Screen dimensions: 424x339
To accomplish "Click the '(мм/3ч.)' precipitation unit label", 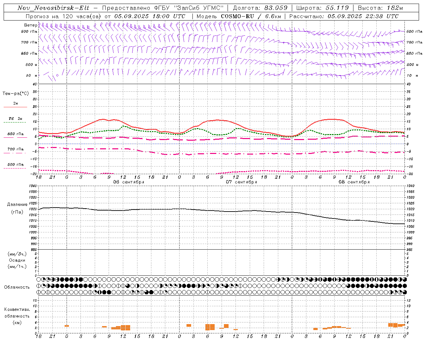I will 17,254.
